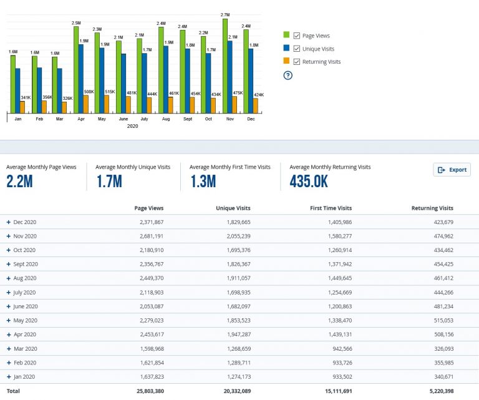The image size is (479, 400).
Task: Expand the Oct 2020 row
Action: [x=9, y=250]
